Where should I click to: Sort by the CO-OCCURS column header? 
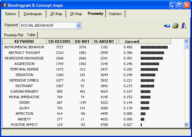[60, 41]
